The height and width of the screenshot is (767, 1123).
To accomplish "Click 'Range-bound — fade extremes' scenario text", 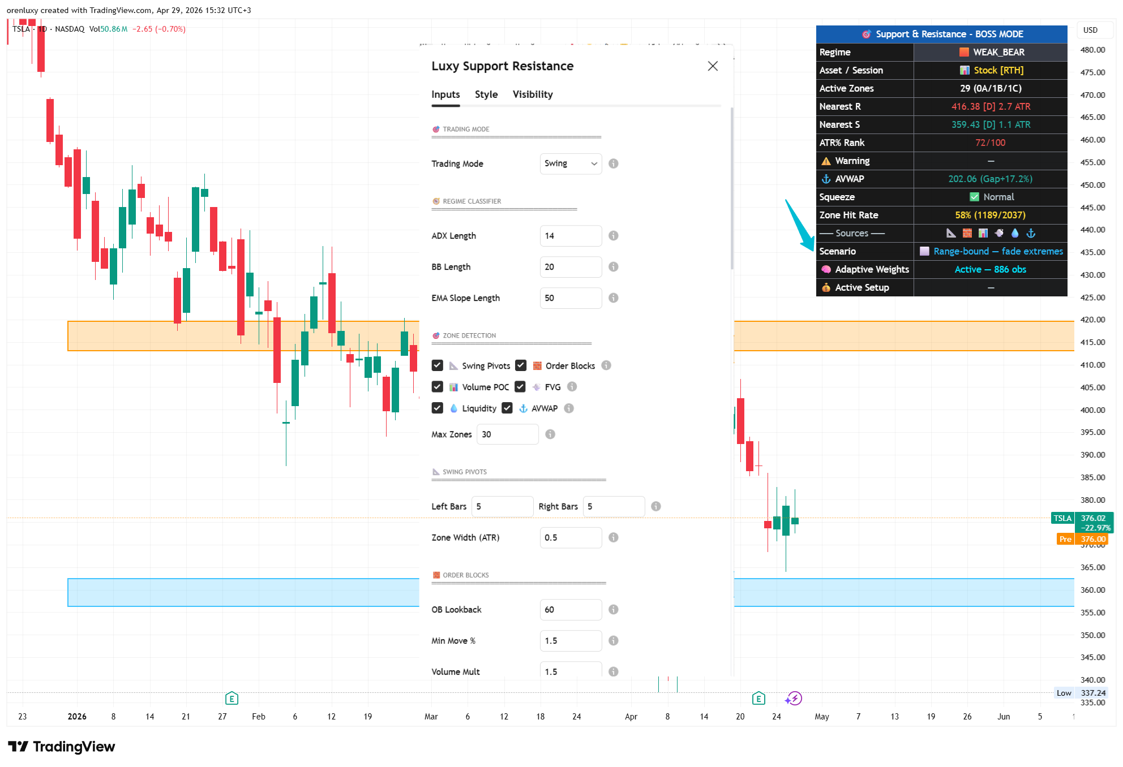I will 998,251.
